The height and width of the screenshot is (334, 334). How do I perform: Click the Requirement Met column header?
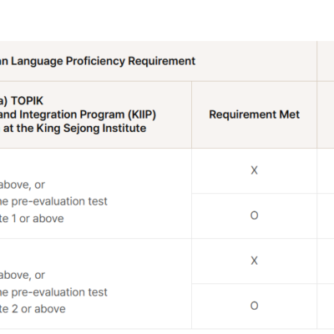pos(254,114)
